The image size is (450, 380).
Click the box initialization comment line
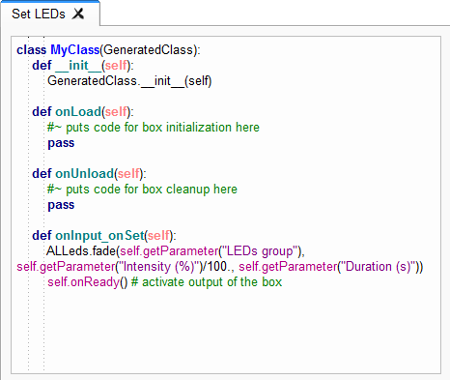pyautogui.click(x=154, y=128)
